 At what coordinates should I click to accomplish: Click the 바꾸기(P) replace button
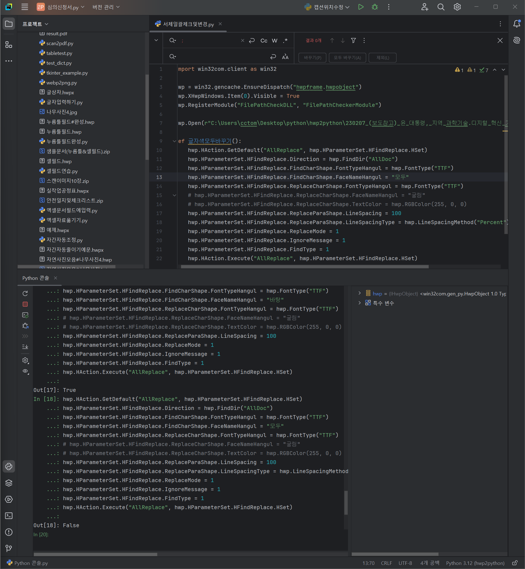(x=312, y=58)
